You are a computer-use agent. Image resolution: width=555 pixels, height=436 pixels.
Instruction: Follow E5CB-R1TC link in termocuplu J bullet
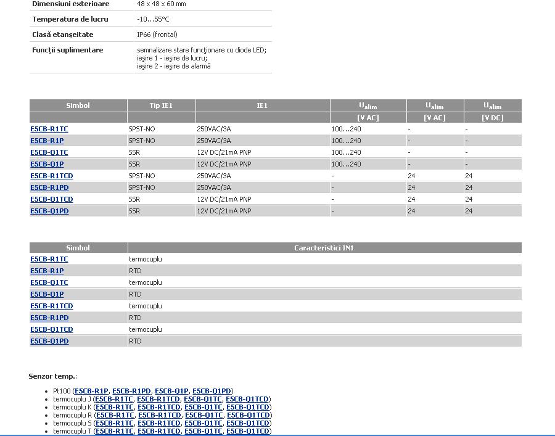click(114, 399)
